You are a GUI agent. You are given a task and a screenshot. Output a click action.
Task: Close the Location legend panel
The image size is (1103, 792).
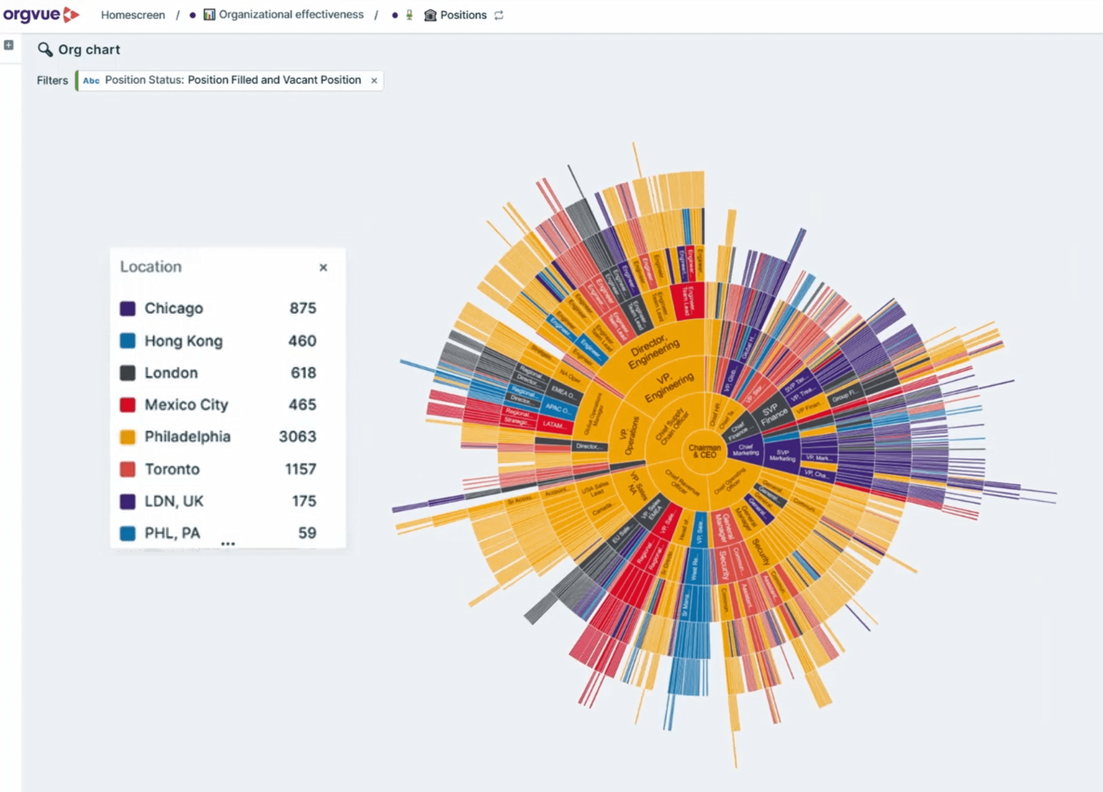tap(323, 267)
